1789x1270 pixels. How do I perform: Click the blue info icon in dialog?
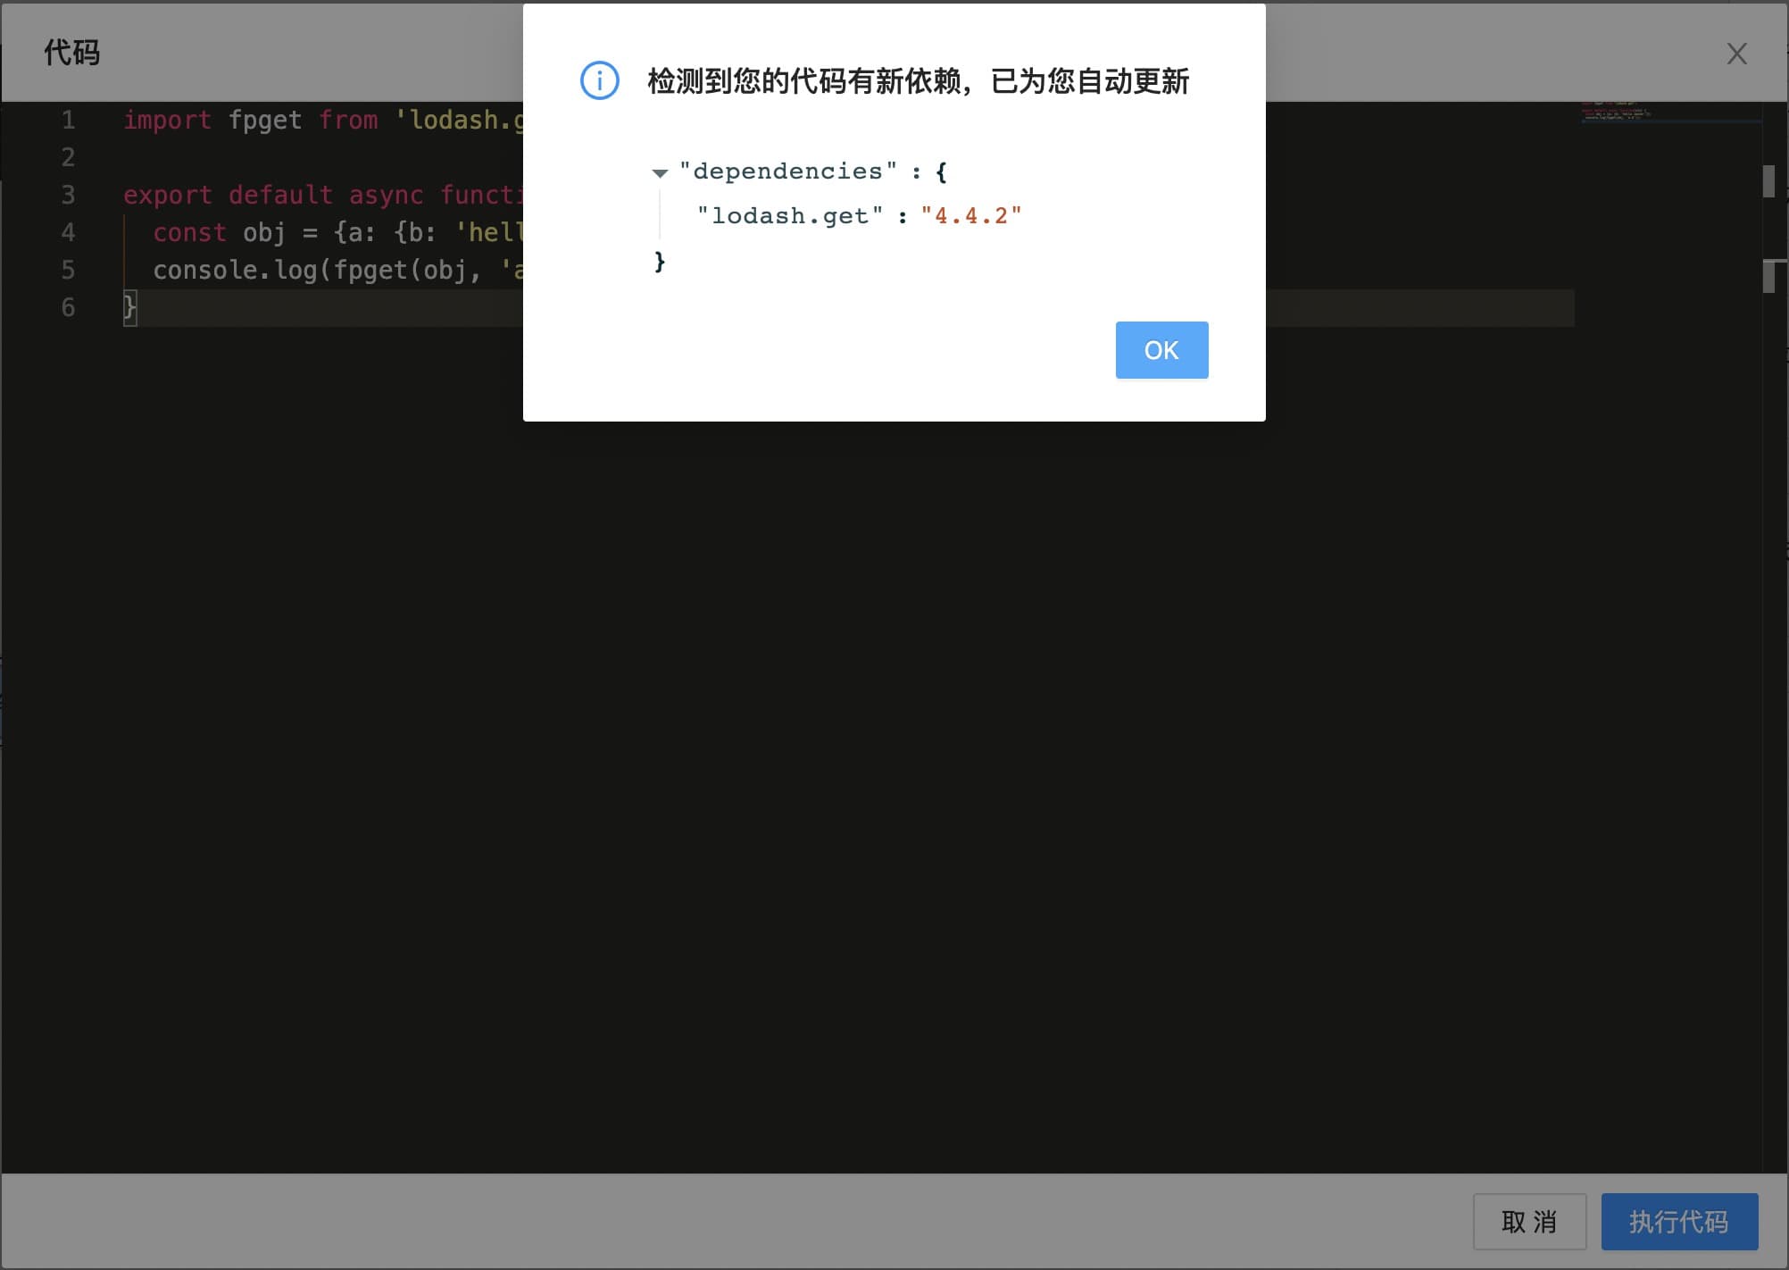coord(599,81)
